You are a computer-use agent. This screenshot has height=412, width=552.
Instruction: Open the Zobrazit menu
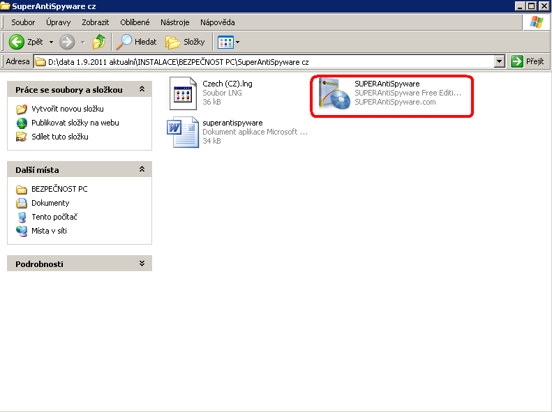tap(96, 22)
